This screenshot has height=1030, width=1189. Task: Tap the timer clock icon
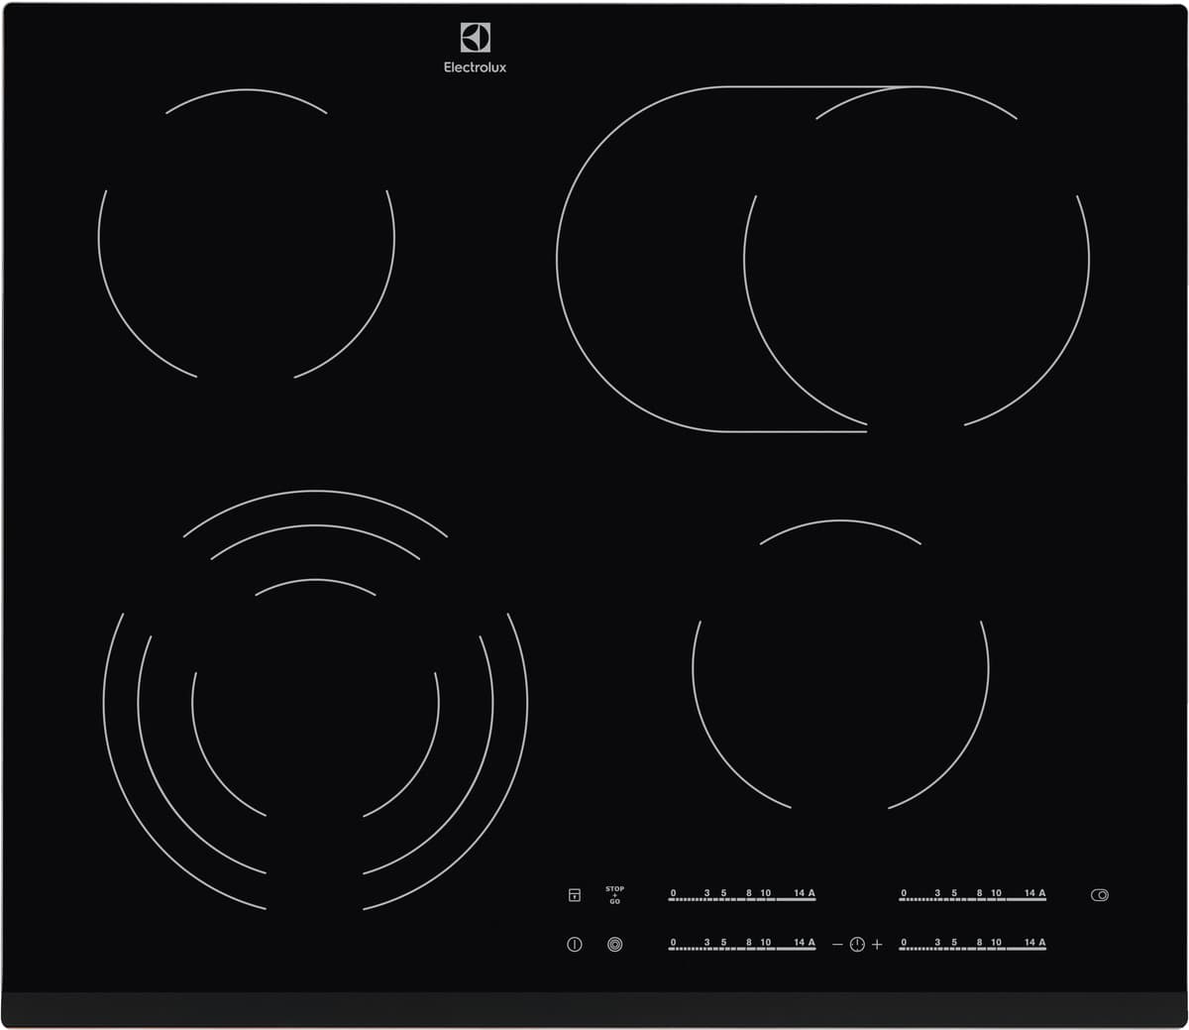pyautogui.click(x=857, y=945)
